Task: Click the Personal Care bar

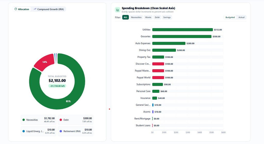Action: [156, 91]
